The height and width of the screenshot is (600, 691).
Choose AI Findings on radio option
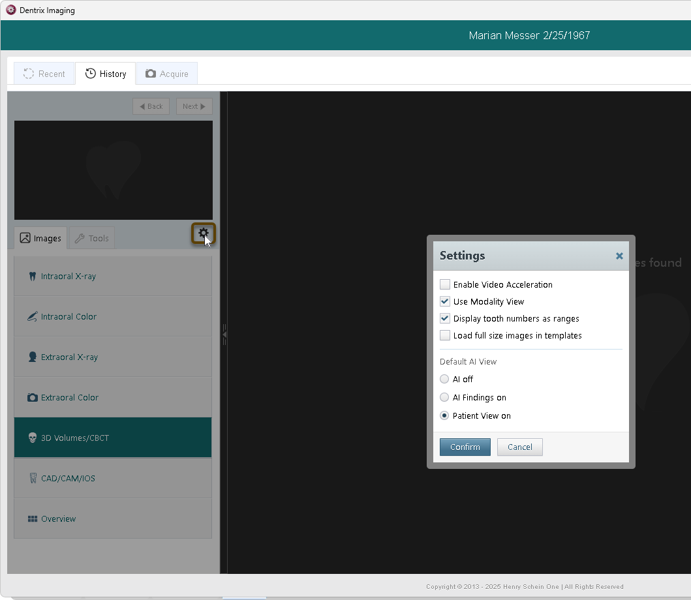(x=444, y=398)
